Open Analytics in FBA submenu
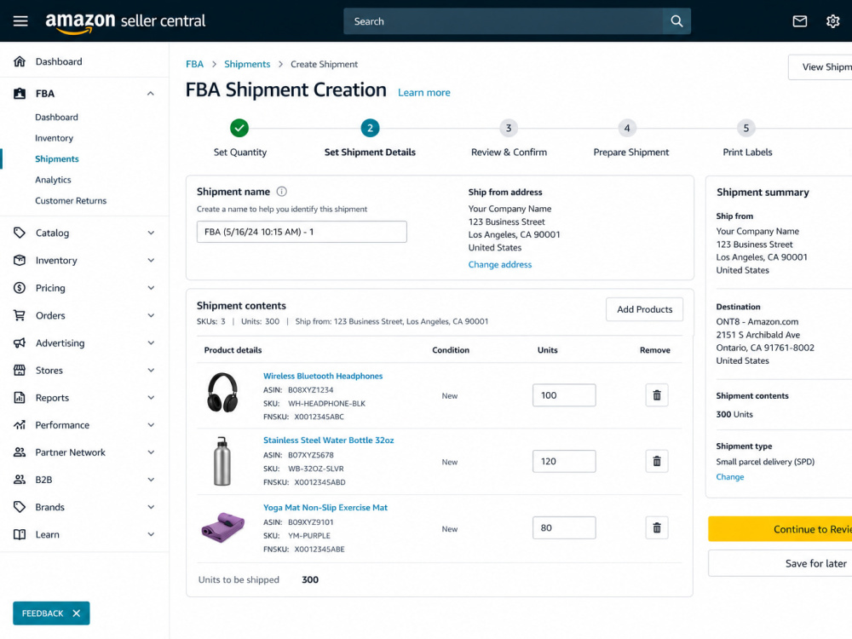This screenshot has height=639, width=852. (x=53, y=180)
